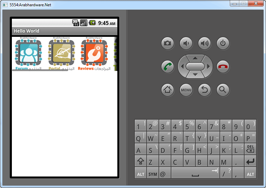Click the comma key
The image size is (266, 188).
pyautogui.click(x=238, y=173)
